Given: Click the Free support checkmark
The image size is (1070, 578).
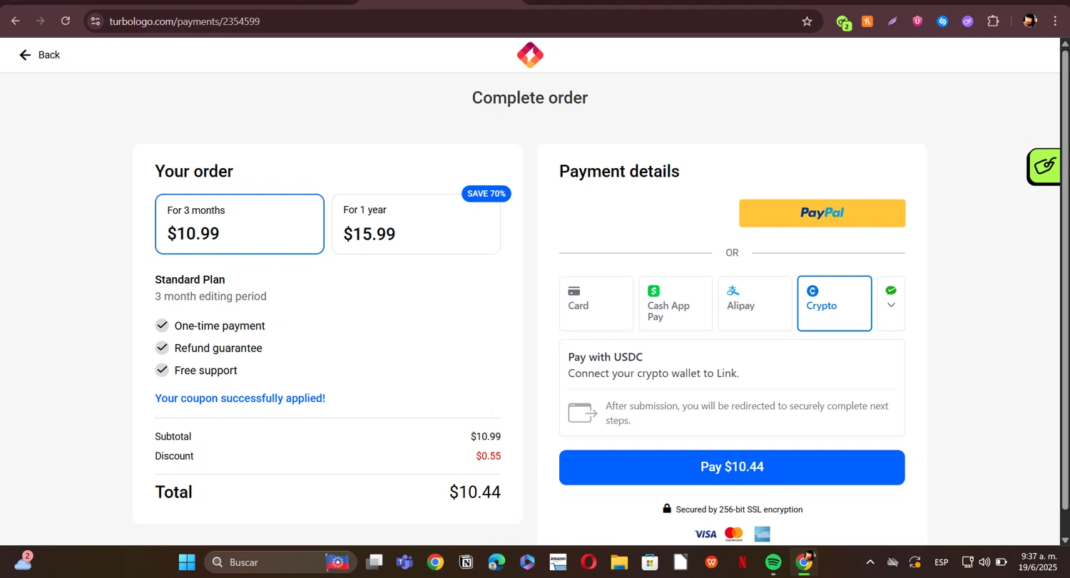Looking at the screenshot, I should click(x=162, y=371).
